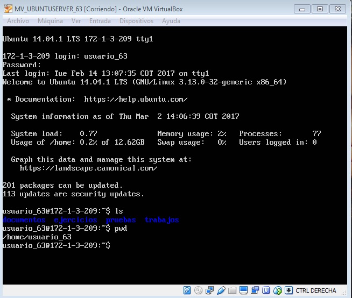The image size is (352, 298).
Task: Click the 'Ubuntu 14.04.1 LTS 172-1-3-209 tty1' line
Action: pyautogui.click(x=78, y=39)
